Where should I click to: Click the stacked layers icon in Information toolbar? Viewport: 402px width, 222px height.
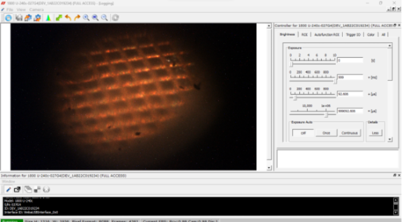[28, 189]
